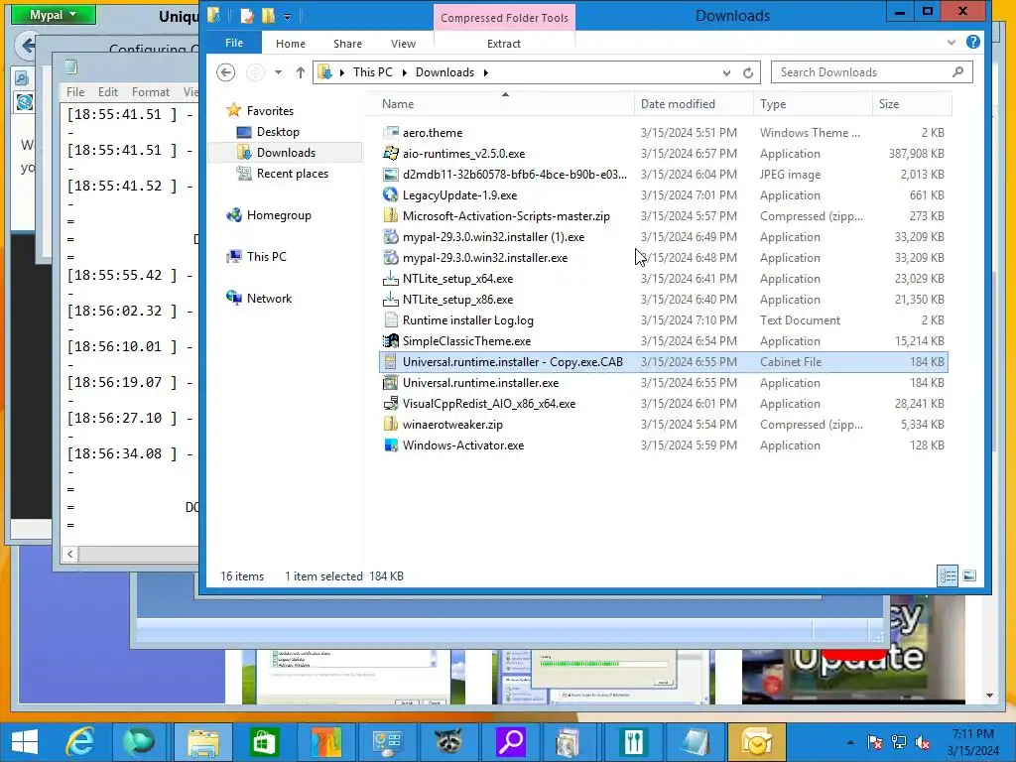Select NTLite_setup_x64.exe icon
Screen dimensions: 1016x762
point(391,279)
